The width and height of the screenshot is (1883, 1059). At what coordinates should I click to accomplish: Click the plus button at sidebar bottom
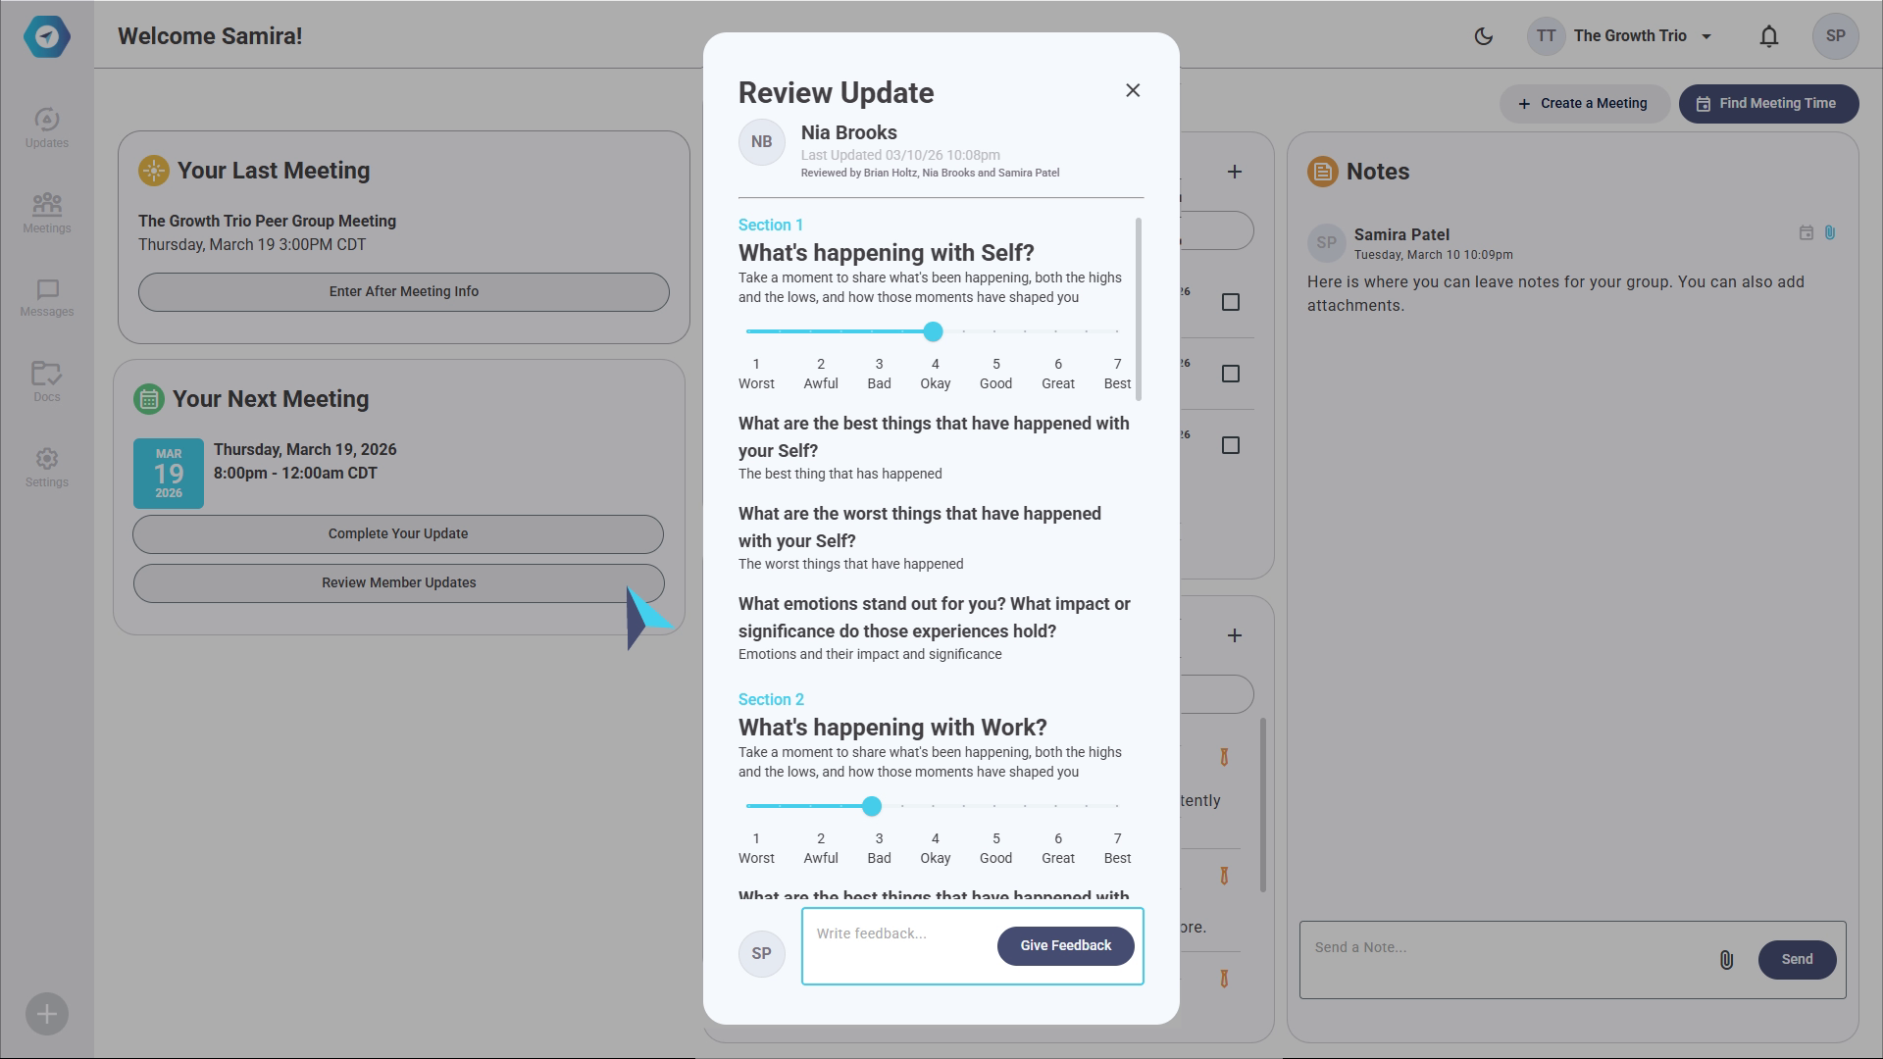(x=46, y=1014)
